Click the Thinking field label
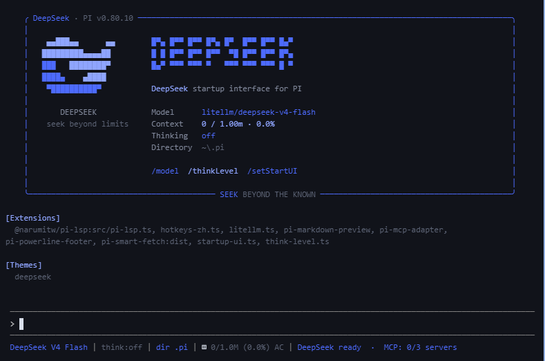545x361 pixels. (169, 136)
